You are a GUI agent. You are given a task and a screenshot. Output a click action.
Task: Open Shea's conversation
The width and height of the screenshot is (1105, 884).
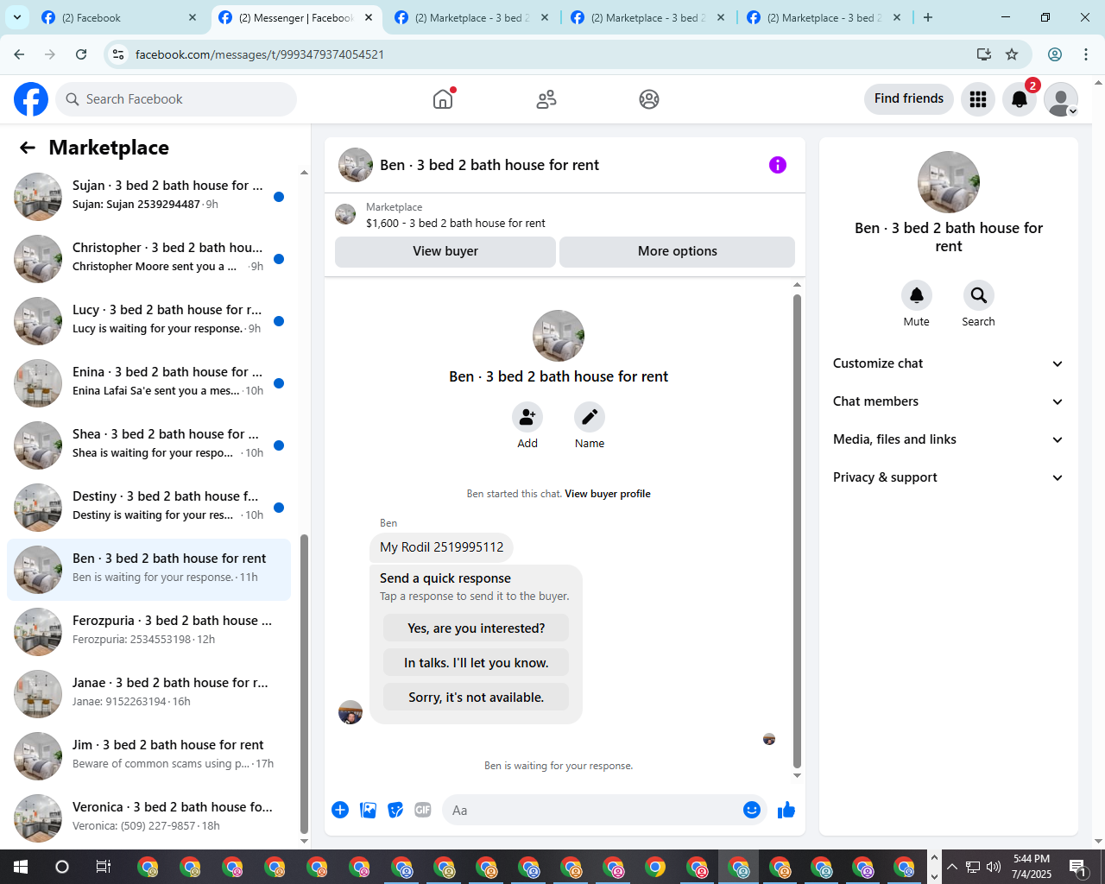pos(148,445)
